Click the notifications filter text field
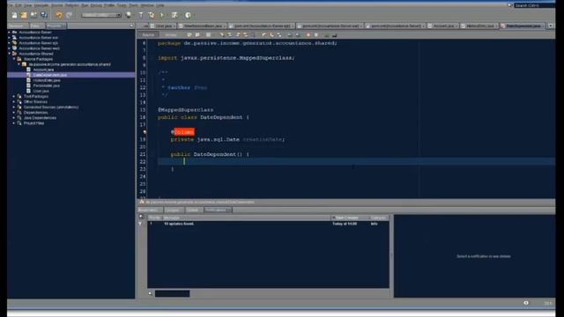Screen dimensions: 564x317 (173, 293)
